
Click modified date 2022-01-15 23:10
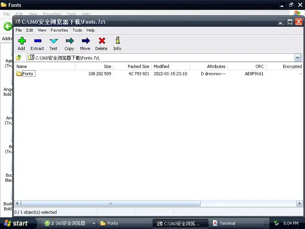pyautogui.click(x=170, y=74)
